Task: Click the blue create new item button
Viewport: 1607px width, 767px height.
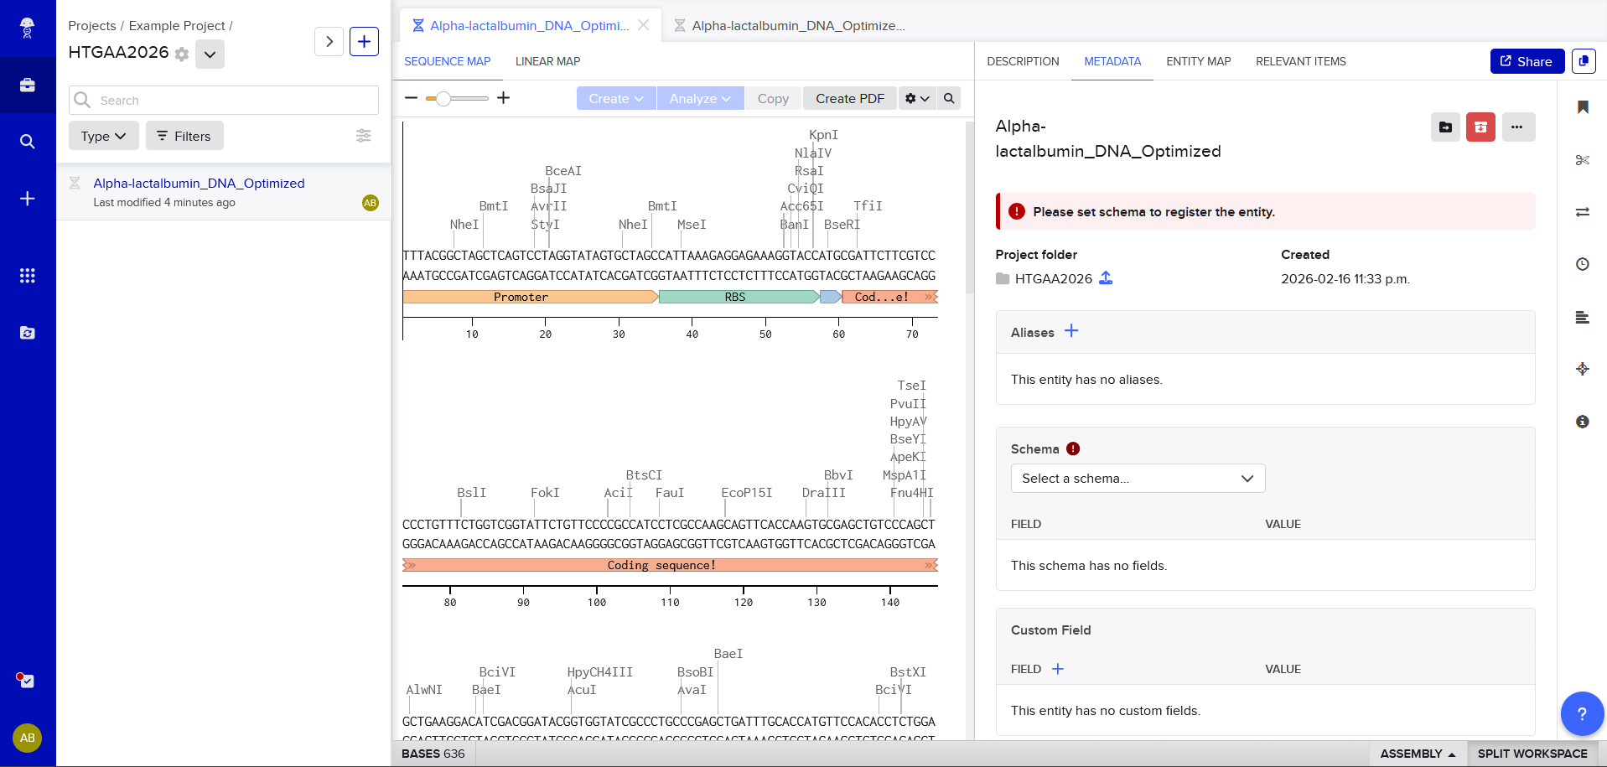Action: [365, 41]
